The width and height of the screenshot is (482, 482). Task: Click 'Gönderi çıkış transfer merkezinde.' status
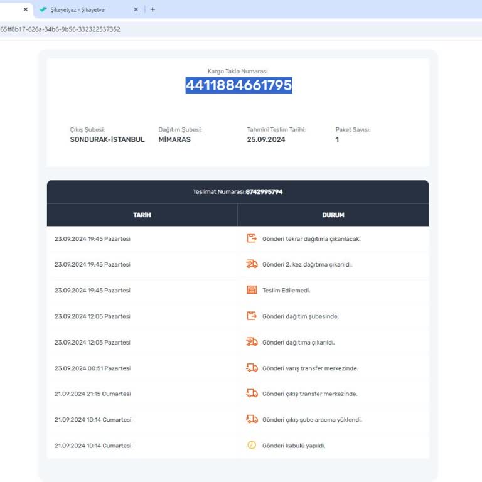[310, 394]
